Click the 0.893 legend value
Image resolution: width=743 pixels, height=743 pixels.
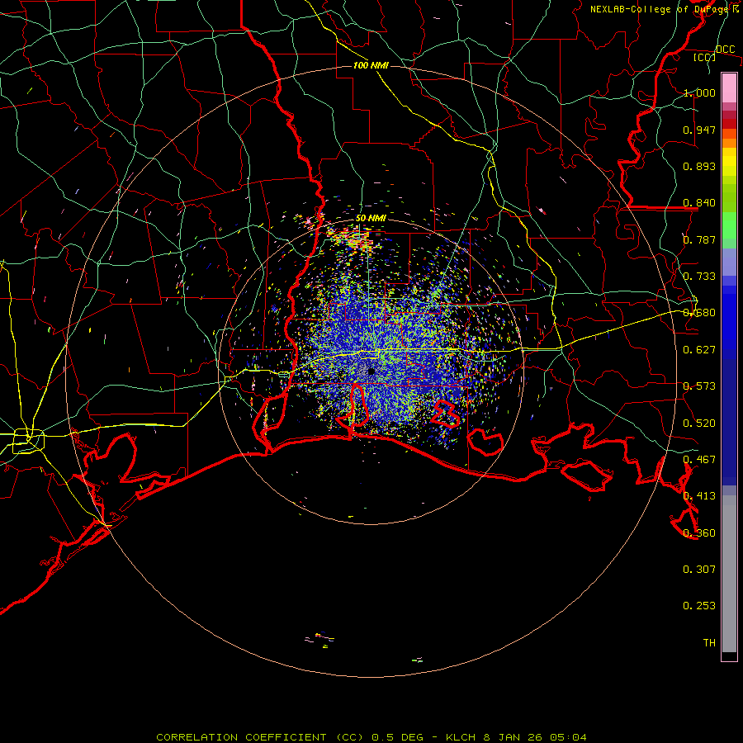[x=699, y=166]
